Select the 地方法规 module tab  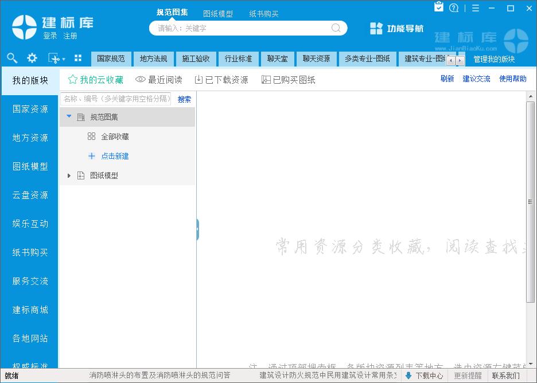tap(153, 58)
